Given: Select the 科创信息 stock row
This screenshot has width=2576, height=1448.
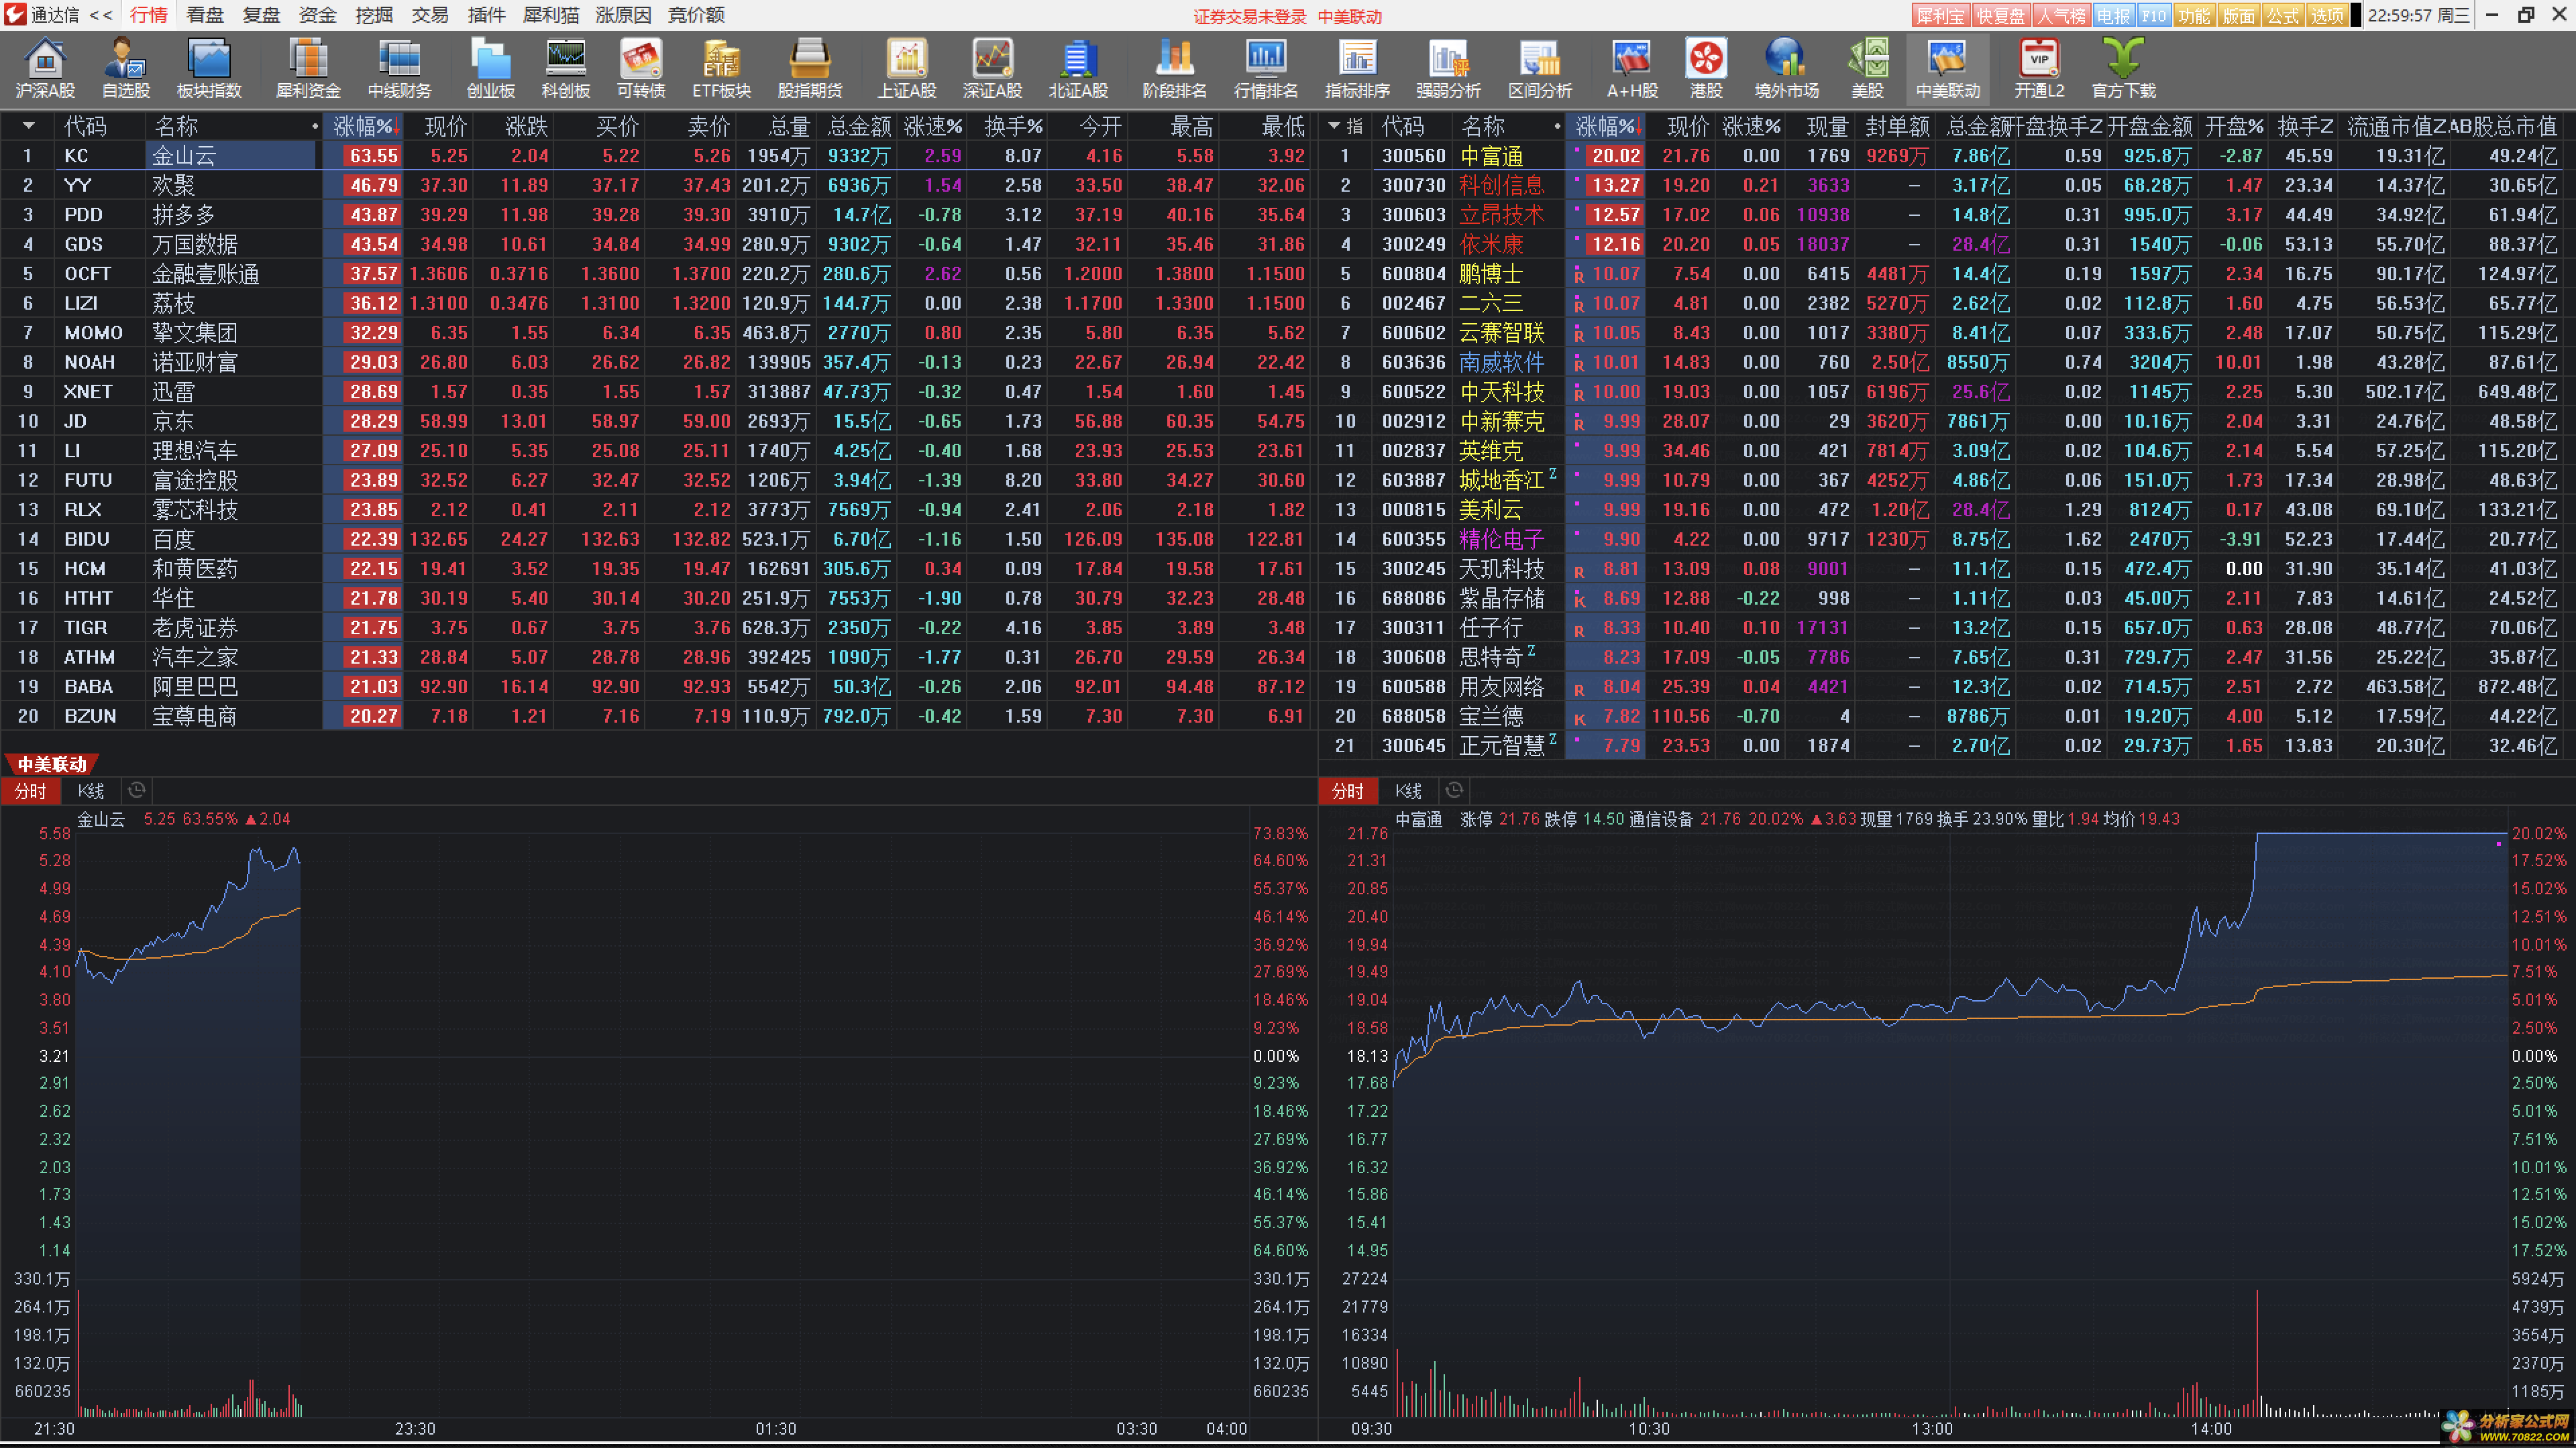Looking at the screenshot, I should (1946, 185).
